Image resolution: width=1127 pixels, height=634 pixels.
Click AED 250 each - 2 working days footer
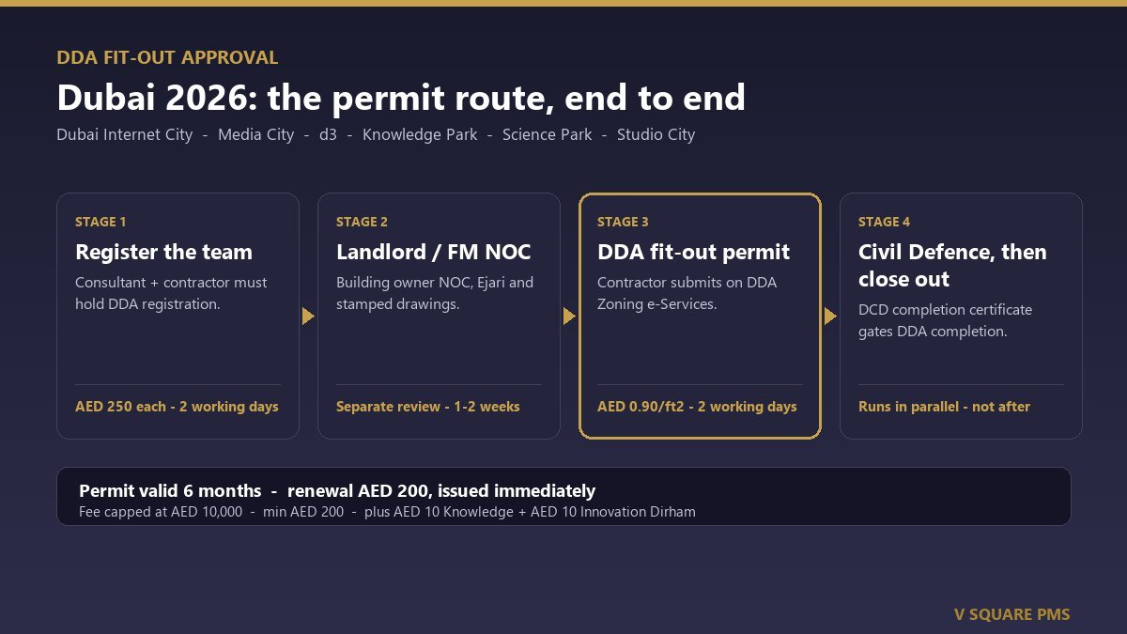177,407
